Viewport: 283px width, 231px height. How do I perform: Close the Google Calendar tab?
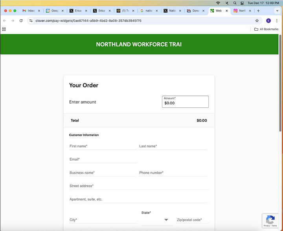[62, 11]
